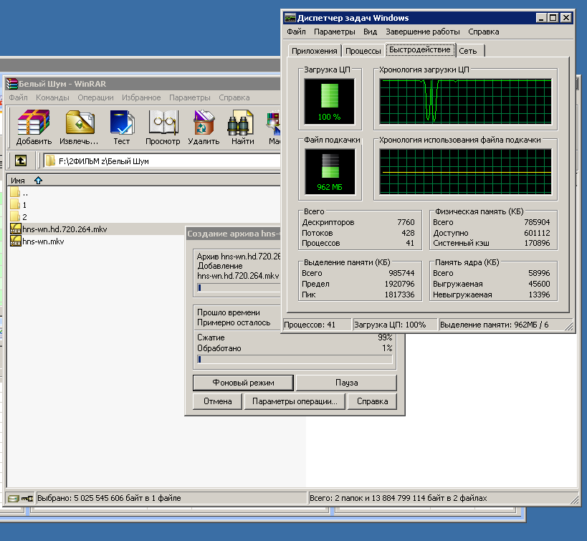Open the Приложения tab

pyautogui.click(x=314, y=51)
